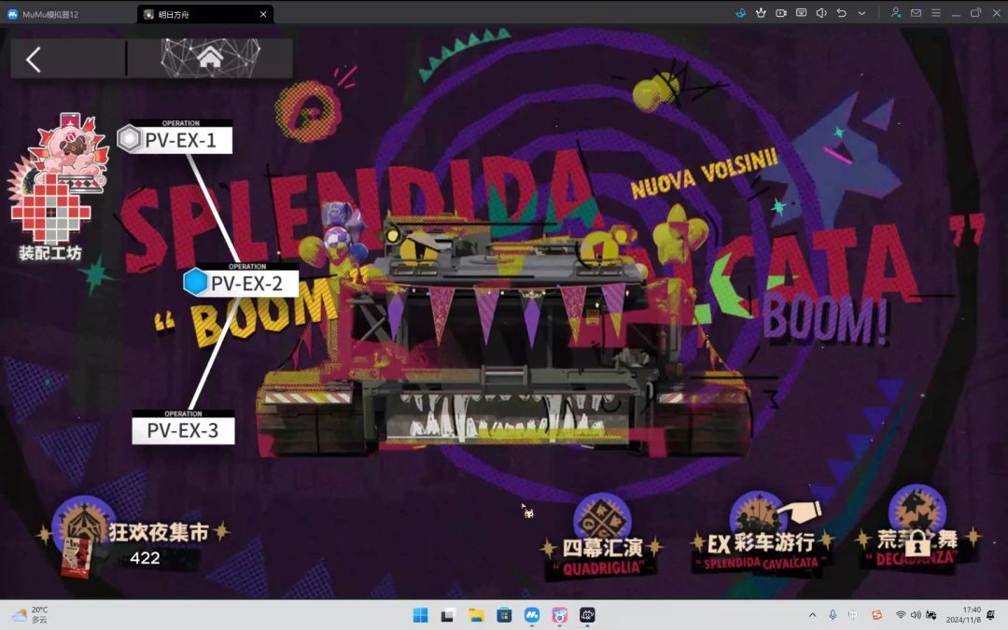Open Windows Start button
Viewport: 1008px width, 630px height.
coord(420,615)
